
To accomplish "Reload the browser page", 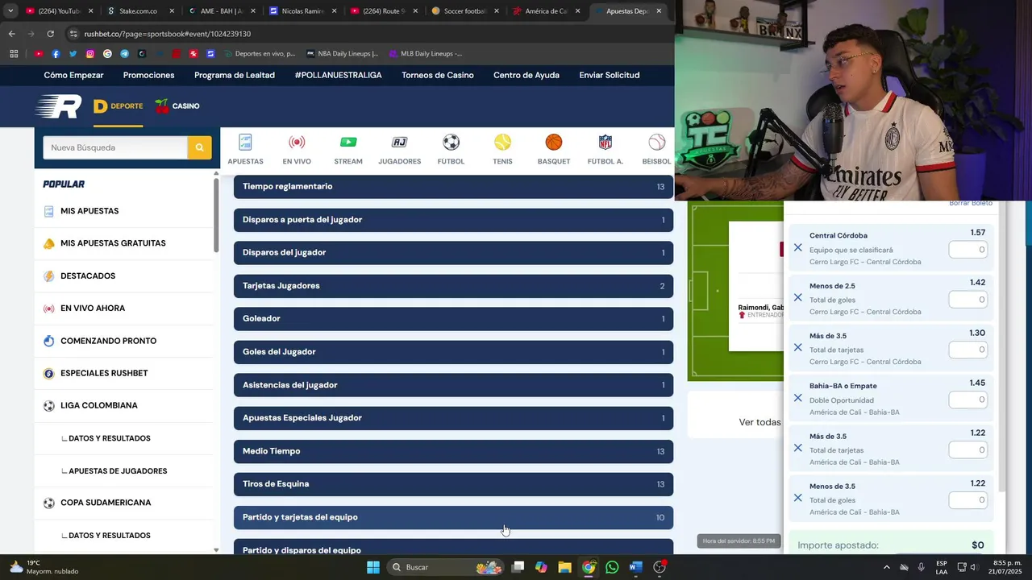I will 50,34.
